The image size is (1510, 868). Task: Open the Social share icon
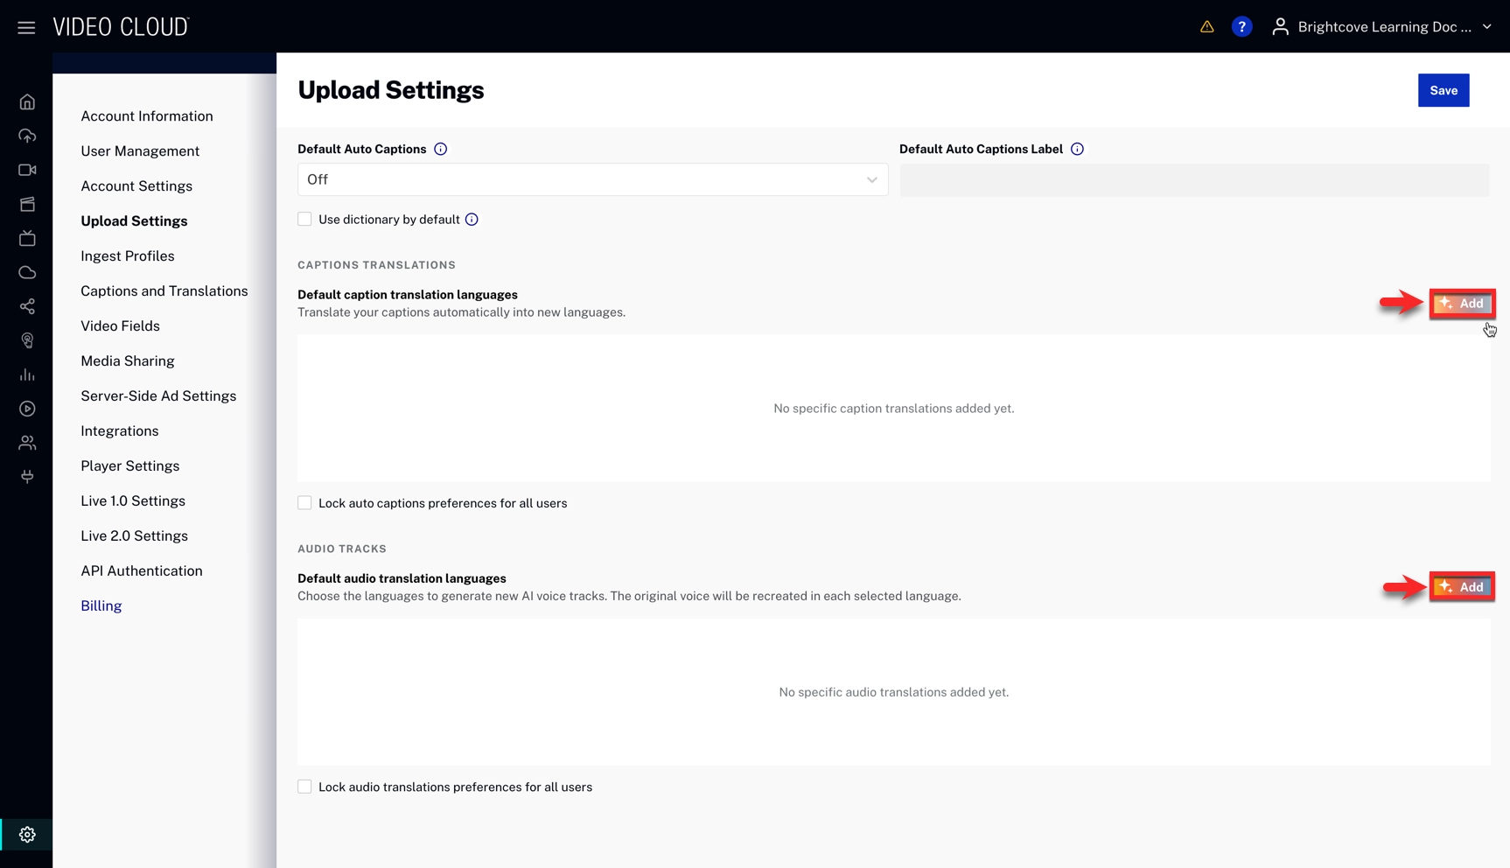tap(27, 307)
